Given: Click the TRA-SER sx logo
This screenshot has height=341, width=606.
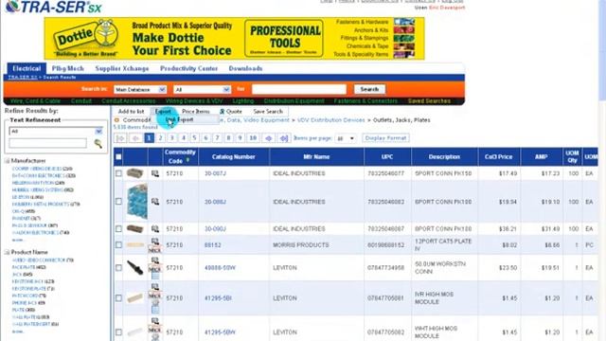Looking at the screenshot, I should 53,7.
